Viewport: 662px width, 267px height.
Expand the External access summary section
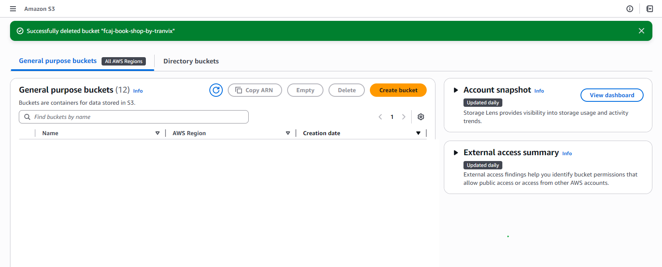coord(456,153)
